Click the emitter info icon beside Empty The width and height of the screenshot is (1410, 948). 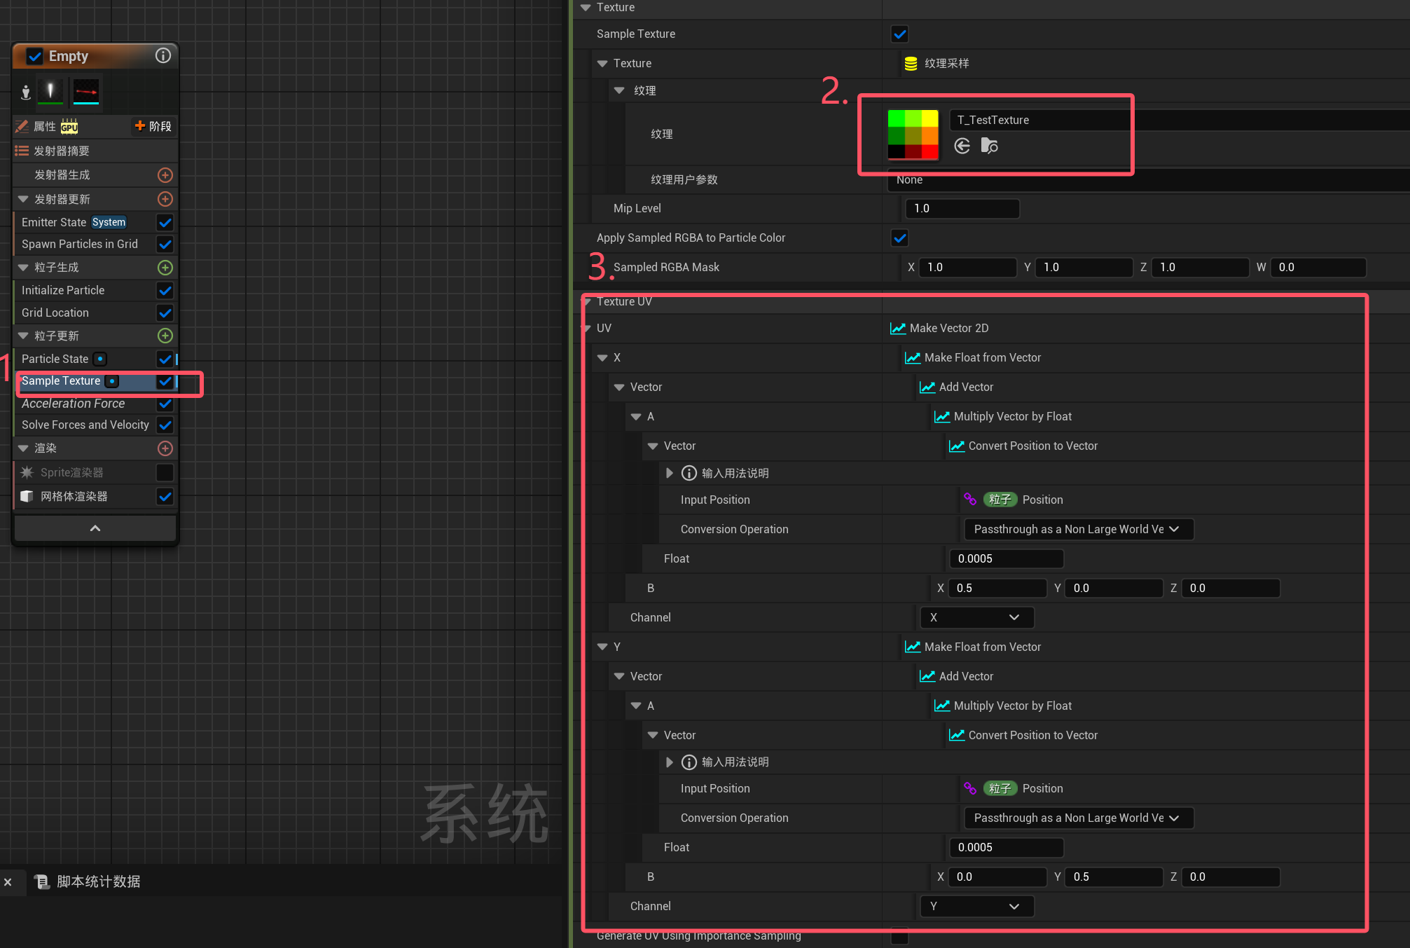click(x=163, y=55)
